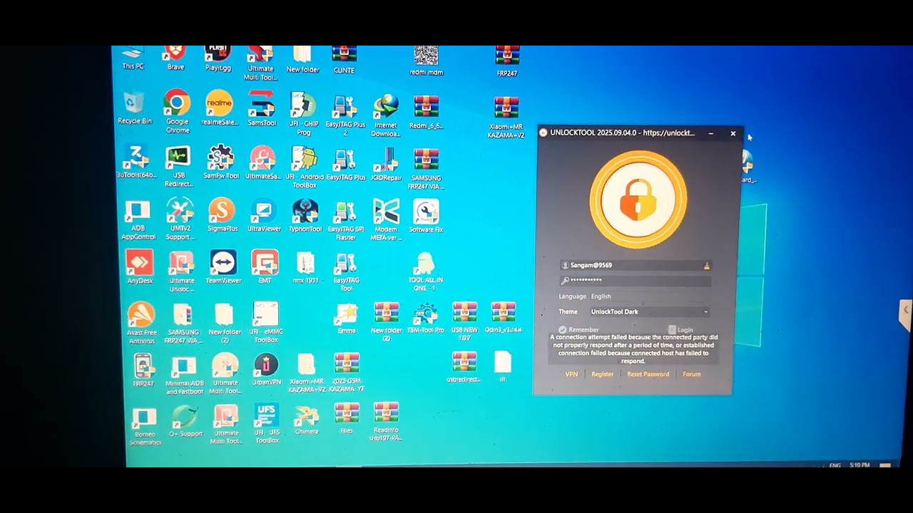Open the SigmaPlus shortcut
The image size is (913, 513).
[222, 215]
